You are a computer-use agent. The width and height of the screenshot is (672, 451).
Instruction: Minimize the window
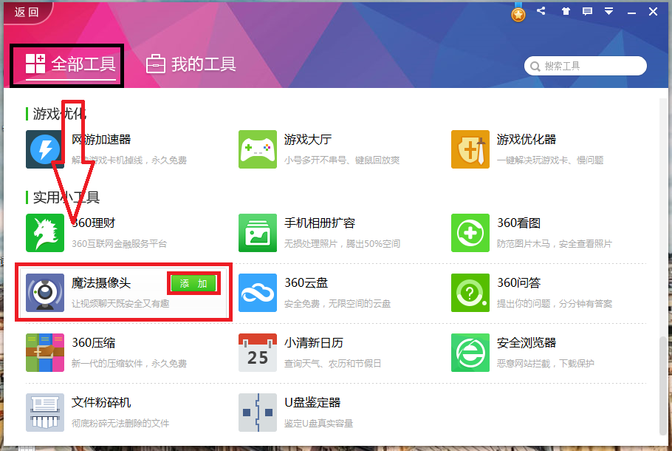[x=631, y=13]
